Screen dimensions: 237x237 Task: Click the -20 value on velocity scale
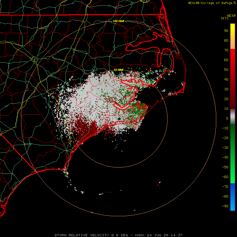(x=225, y=138)
